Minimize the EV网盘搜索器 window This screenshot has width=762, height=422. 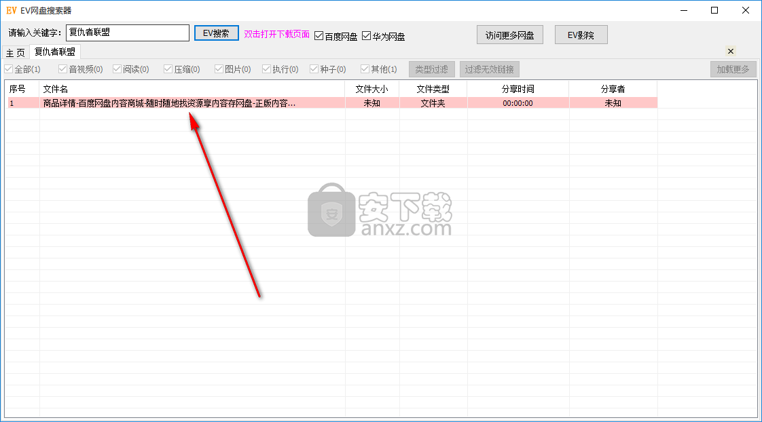click(x=684, y=10)
